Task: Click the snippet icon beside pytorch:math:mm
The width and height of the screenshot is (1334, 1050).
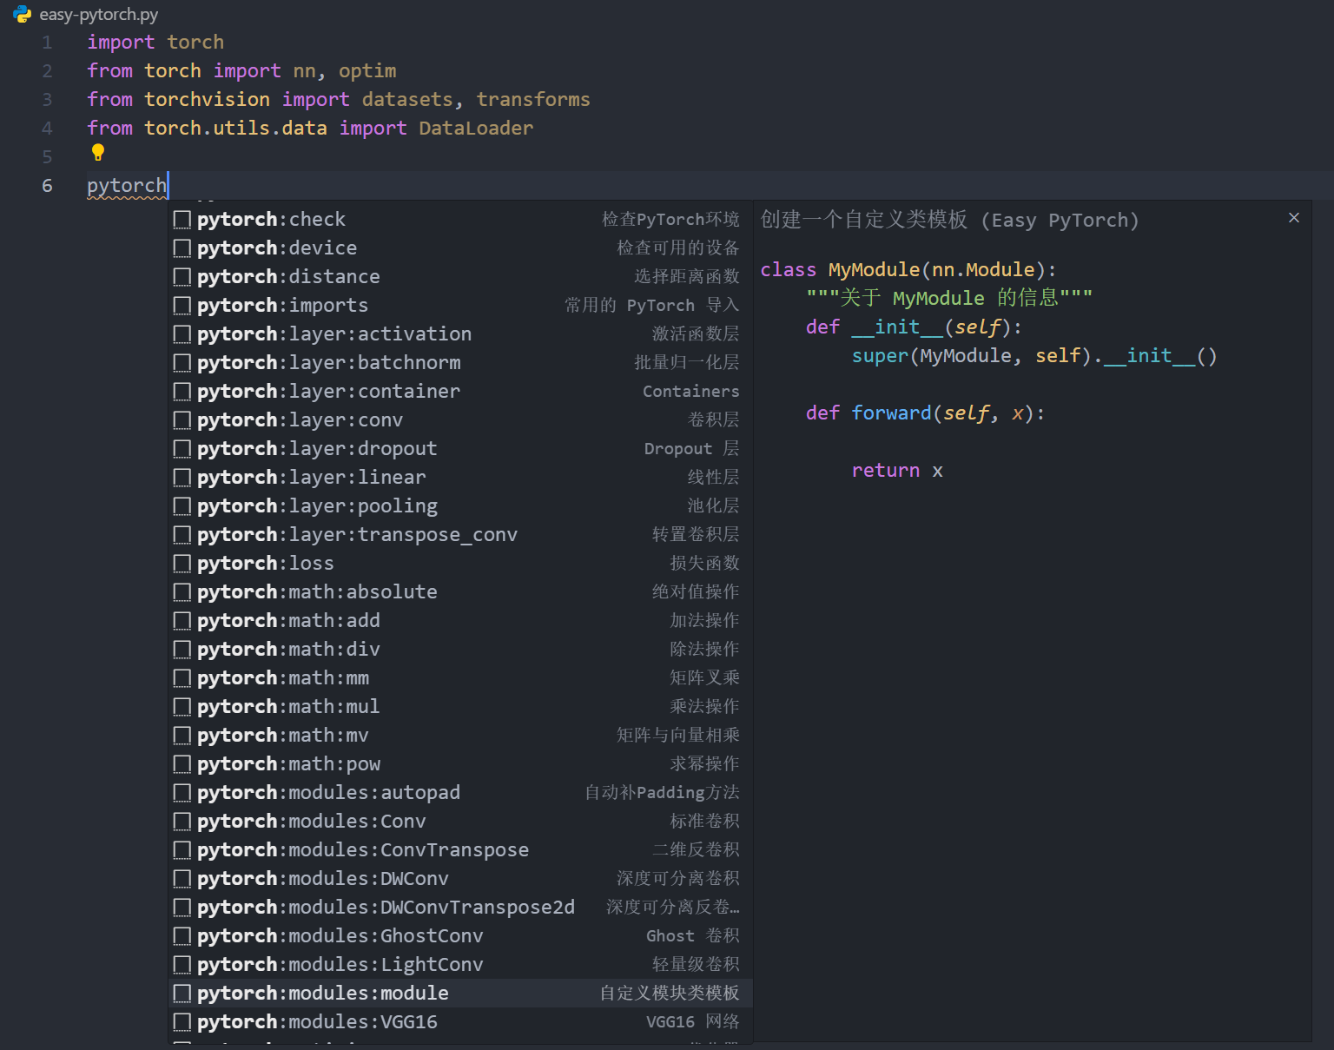Action: pos(182,678)
